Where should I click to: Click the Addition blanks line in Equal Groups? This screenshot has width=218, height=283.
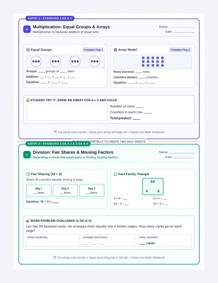pyautogui.click(x=50, y=77)
